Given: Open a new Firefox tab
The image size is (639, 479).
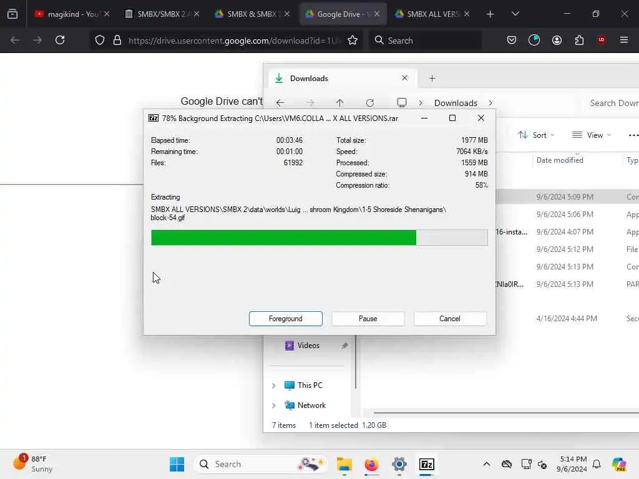Looking at the screenshot, I should pyautogui.click(x=490, y=14).
